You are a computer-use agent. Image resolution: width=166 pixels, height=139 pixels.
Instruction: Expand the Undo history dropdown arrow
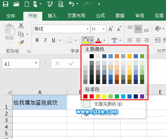(x=77, y=4)
